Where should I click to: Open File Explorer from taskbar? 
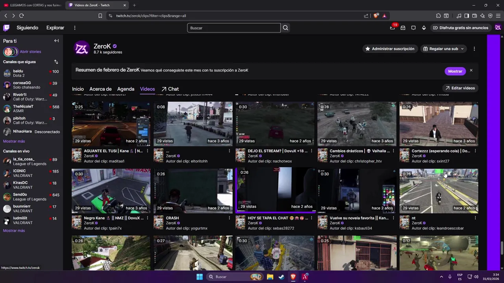tap(270, 277)
